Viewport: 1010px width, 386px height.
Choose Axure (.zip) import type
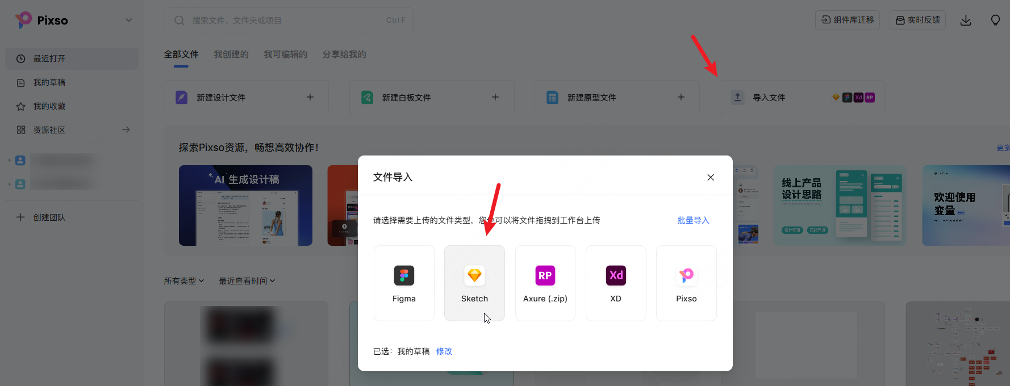[545, 283]
